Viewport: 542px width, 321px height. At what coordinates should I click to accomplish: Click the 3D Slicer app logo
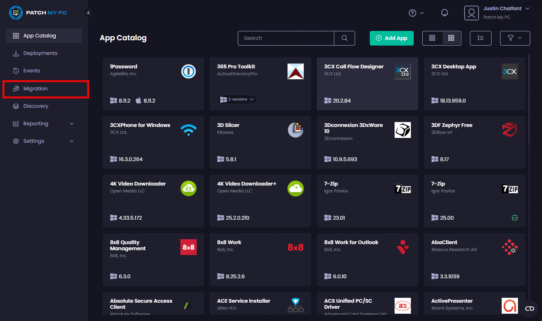click(296, 130)
